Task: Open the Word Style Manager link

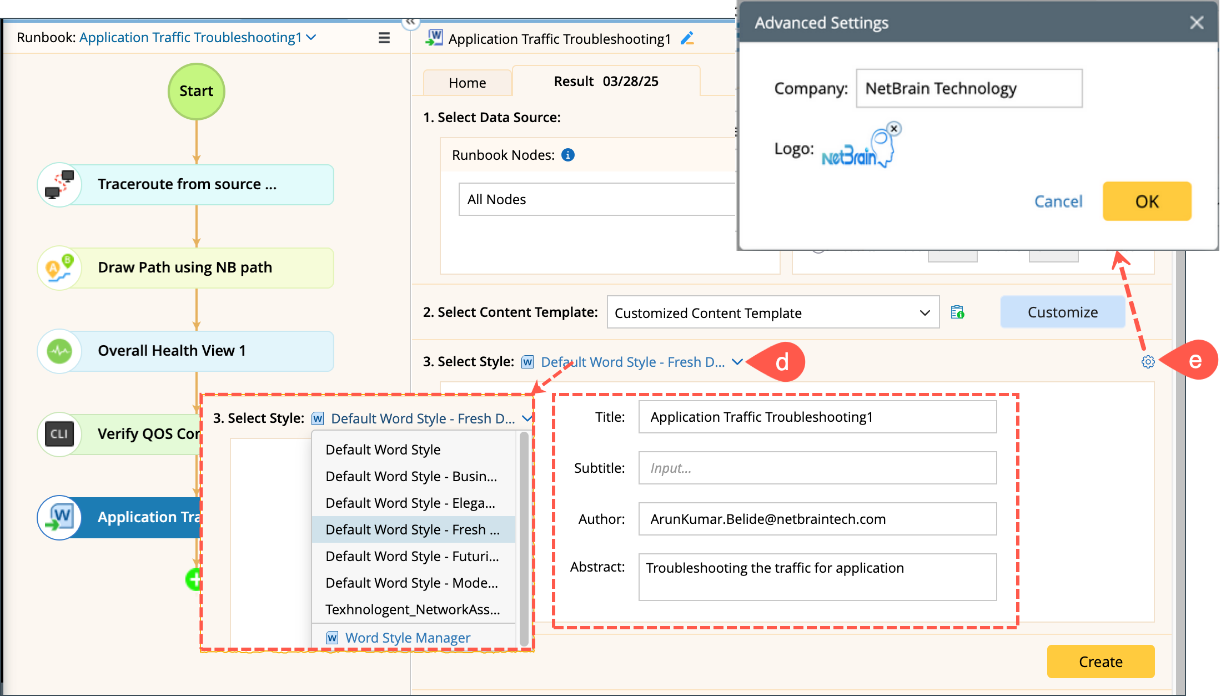Action: coord(408,638)
